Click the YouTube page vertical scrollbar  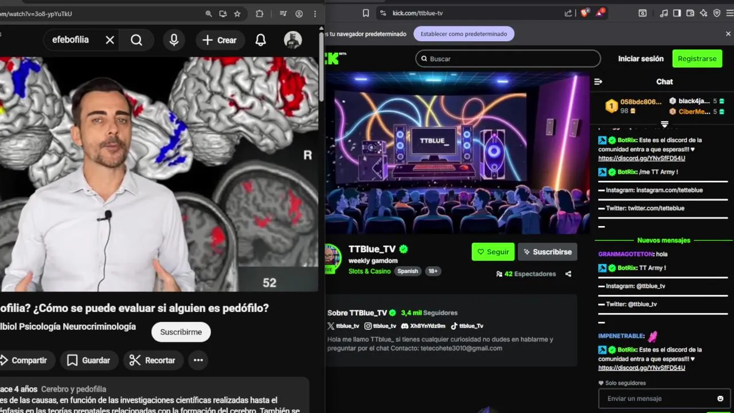pyautogui.click(x=321, y=66)
